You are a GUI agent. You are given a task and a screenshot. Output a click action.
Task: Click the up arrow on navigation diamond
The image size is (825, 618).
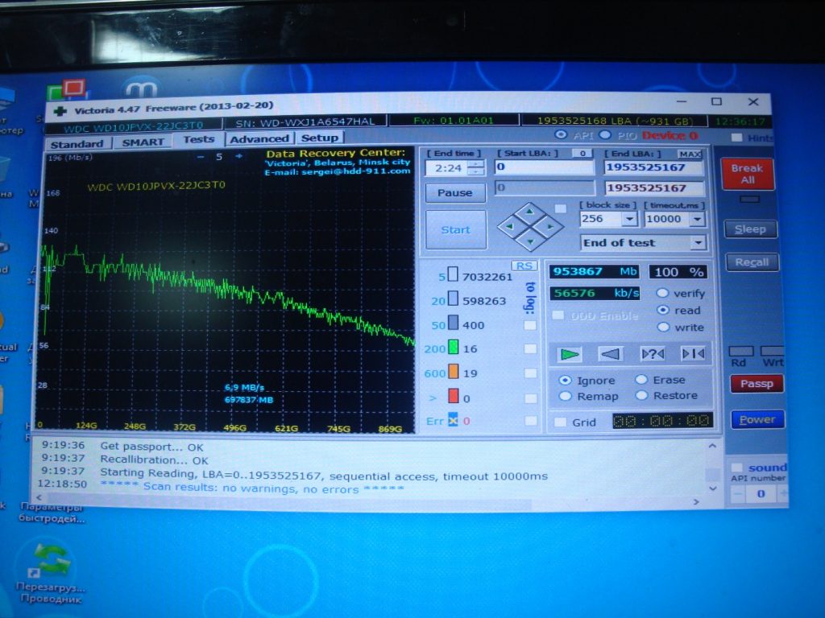[530, 212]
